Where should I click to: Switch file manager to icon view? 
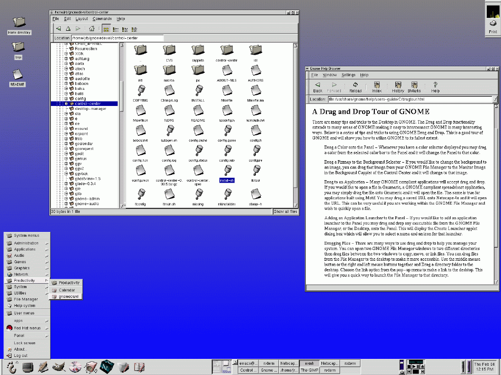click(x=106, y=29)
